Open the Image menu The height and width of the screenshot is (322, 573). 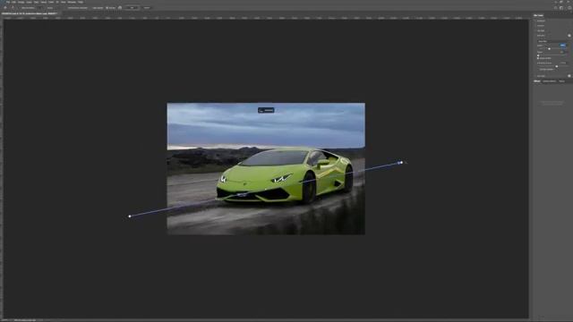tap(21, 2)
